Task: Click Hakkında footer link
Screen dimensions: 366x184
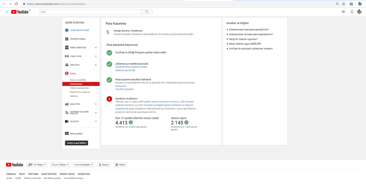Action: (x=11, y=174)
